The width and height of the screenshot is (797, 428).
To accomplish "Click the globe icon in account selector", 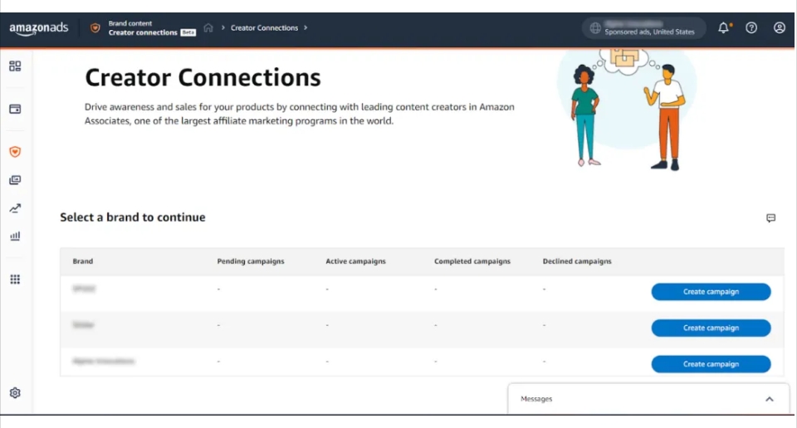I will click(595, 28).
